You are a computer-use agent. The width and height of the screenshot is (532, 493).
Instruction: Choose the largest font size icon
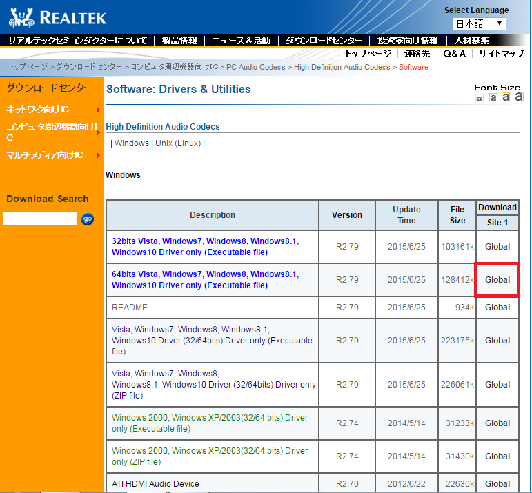point(518,97)
